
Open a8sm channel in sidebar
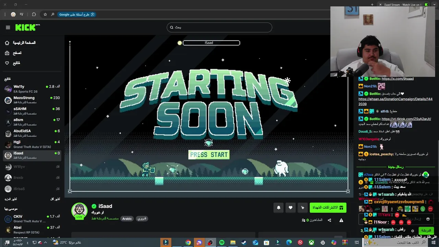click(x=32, y=122)
